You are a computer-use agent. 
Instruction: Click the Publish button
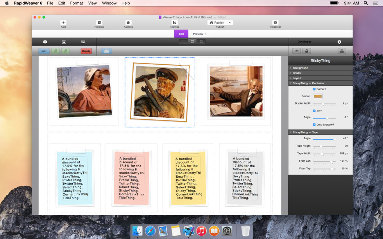point(217,23)
